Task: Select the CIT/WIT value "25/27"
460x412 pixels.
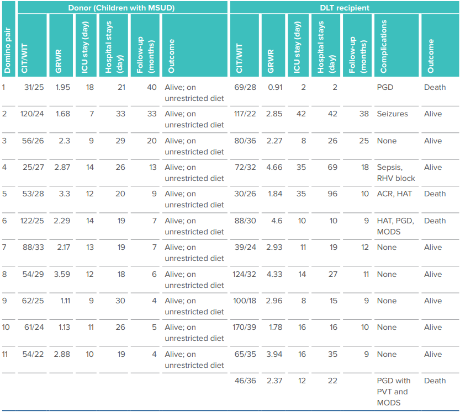Action: coord(33,167)
